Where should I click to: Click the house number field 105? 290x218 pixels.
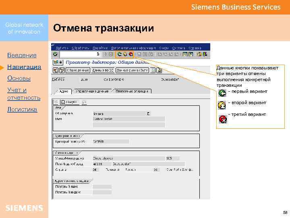172,159
